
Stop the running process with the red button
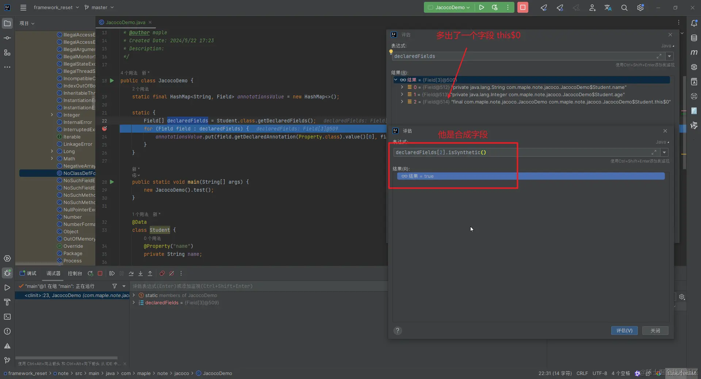click(x=523, y=7)
